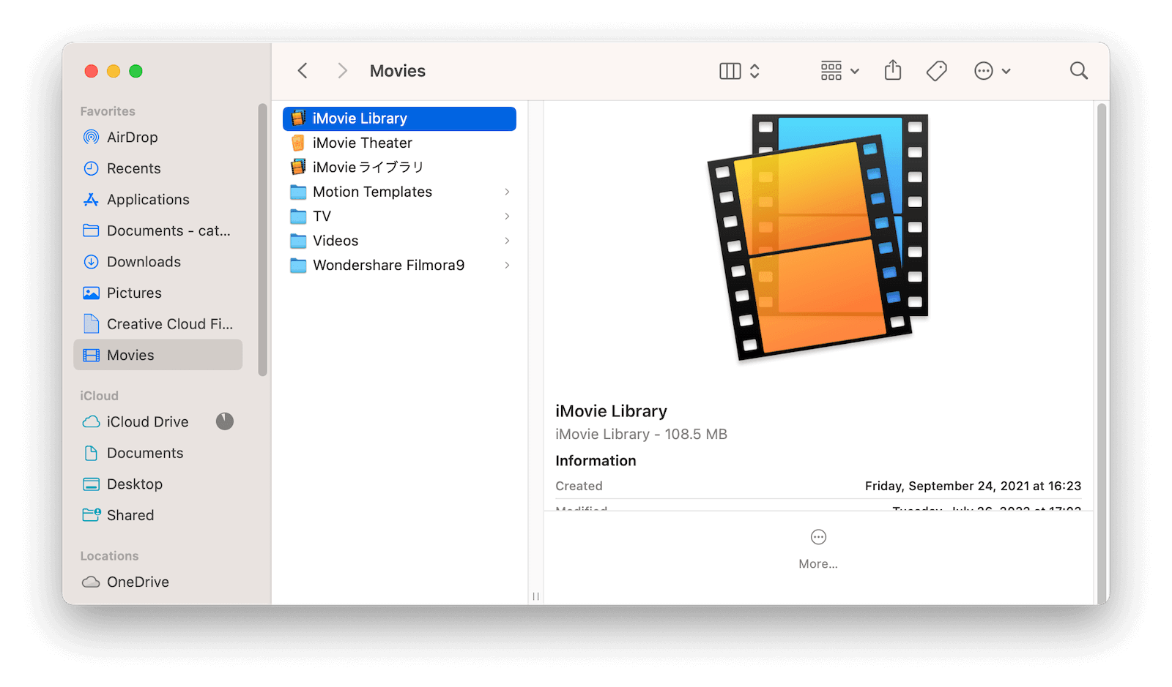Open Recents in the sidebar
1172x687 pixels.
pyautogui.click(x=157, y=168)
